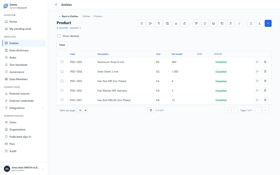Delete PRD-1005 using its trash icon

coord(265,62)
